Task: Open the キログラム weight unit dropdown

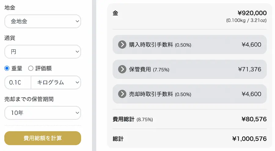Action: (56, 83)
